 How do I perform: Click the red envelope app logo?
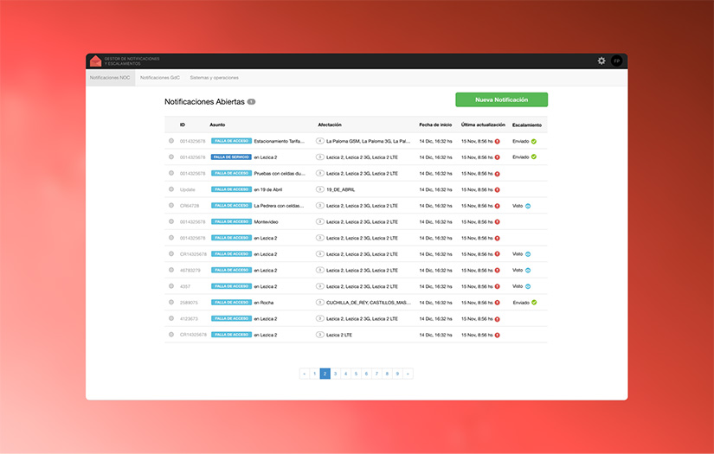(95, 61)
